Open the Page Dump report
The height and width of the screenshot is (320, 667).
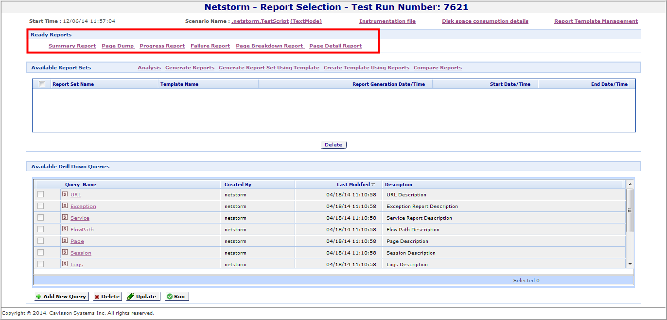coord(118,46)
